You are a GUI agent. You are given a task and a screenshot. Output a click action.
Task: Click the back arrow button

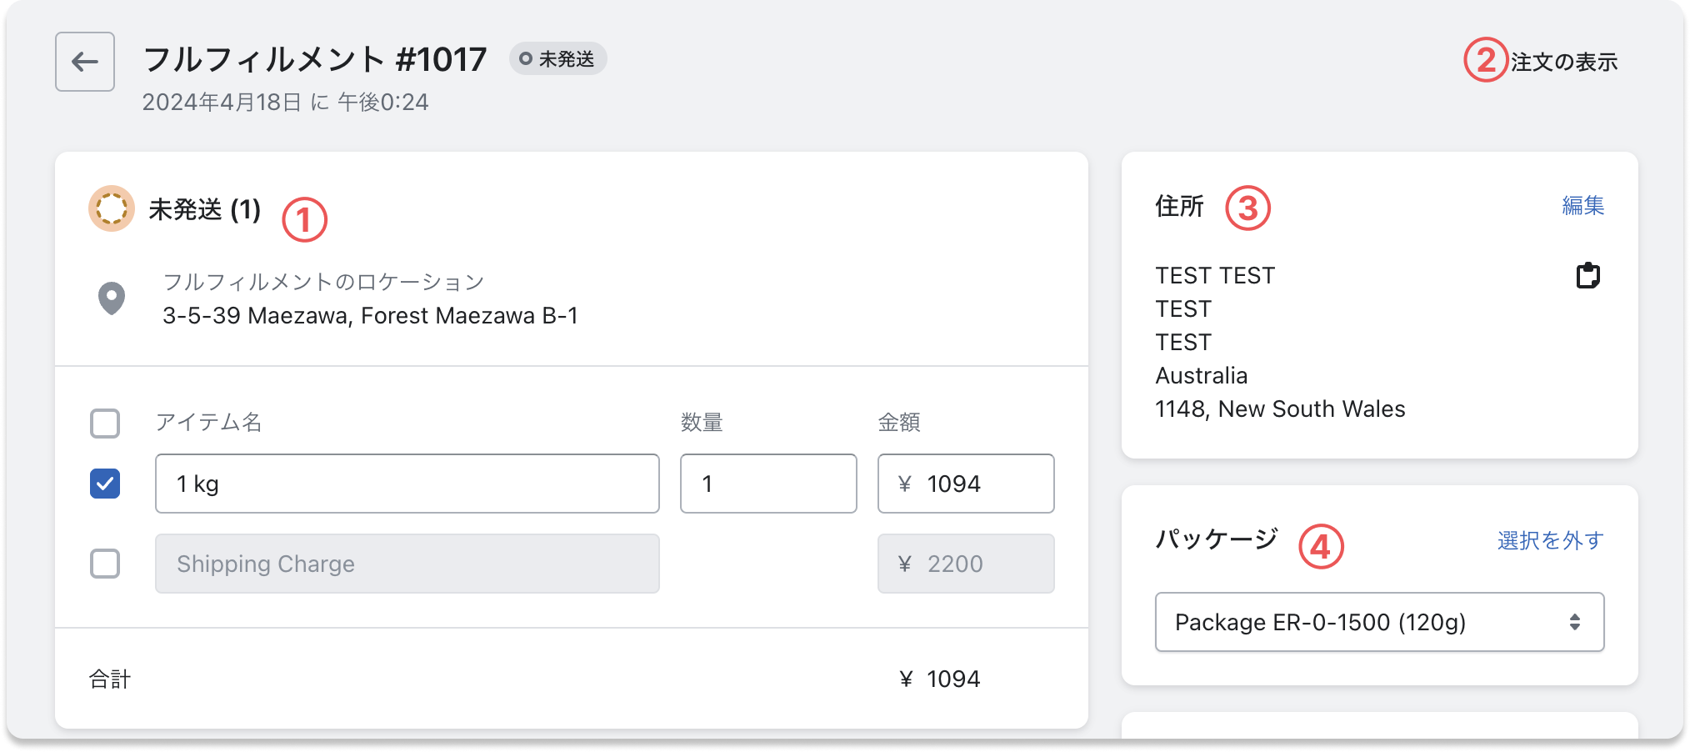pyautogui.click(x=85, y=62)
